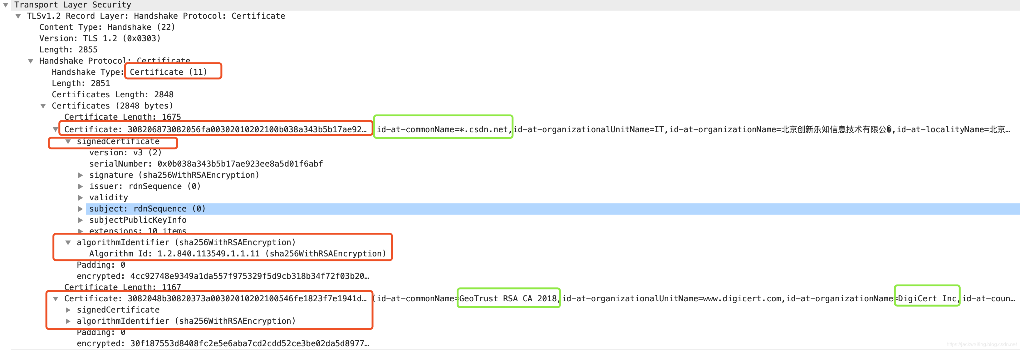Select version: v3 (2) row
The width and height of the screenshot is (1020, 350).
click(125, 153)
